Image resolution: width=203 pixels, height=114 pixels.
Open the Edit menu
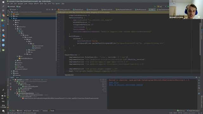point(11,4)
